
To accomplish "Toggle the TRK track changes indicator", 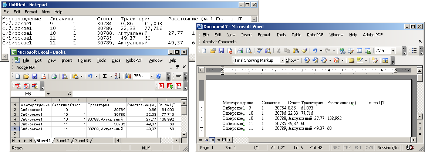I will [x=348, y=148].
